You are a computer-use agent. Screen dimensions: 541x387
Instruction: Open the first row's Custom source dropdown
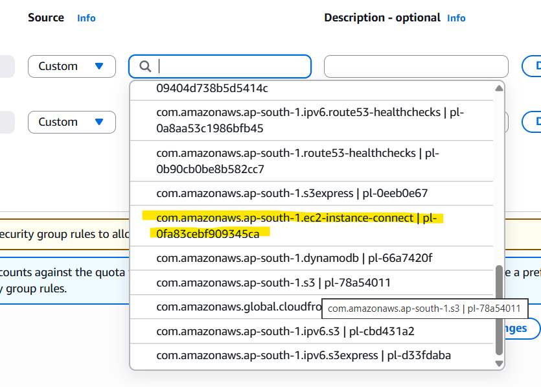(x=71, y=67)
